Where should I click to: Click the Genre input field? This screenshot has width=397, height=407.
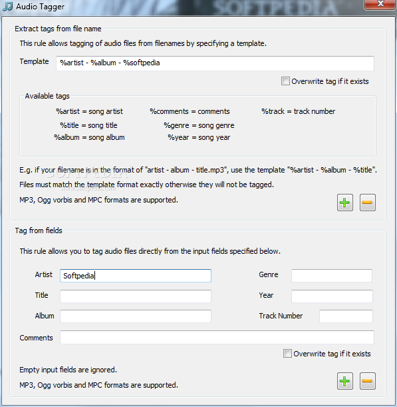(332, 275)
